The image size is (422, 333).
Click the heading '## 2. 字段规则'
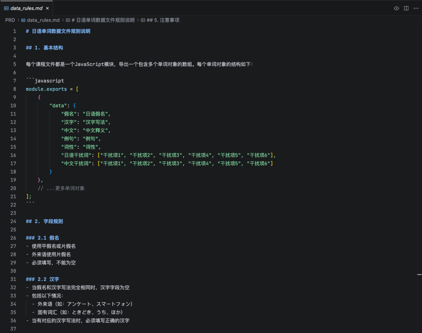click(x=45, y=221)
